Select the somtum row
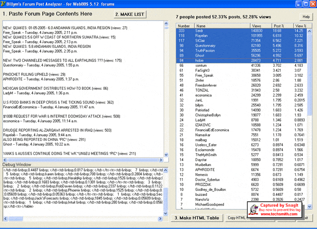317x229 pixels. click(x=241, y=65)
